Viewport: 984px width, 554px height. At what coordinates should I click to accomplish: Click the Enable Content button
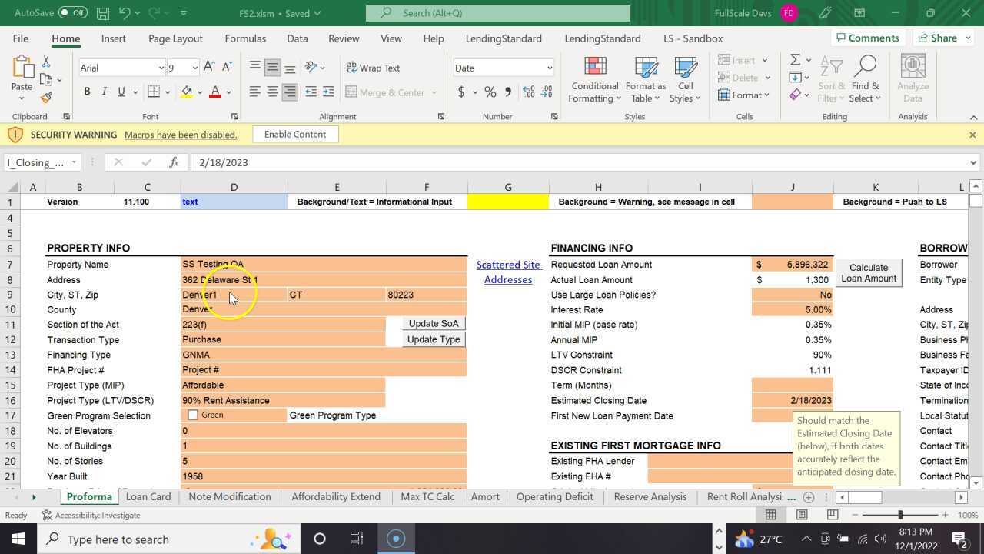pos(294,135)
